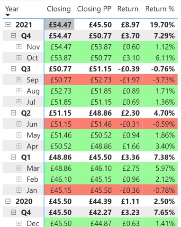Image resolution: width=181 pixels, height=227 pixels.
Task: Expand the Sep month row
Action: 19,80
